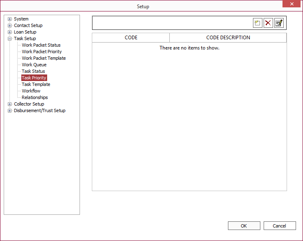Click the New item icon in toolbar
Image resolution: width=303 pixels, height=241 pixels.
[257, 23]
